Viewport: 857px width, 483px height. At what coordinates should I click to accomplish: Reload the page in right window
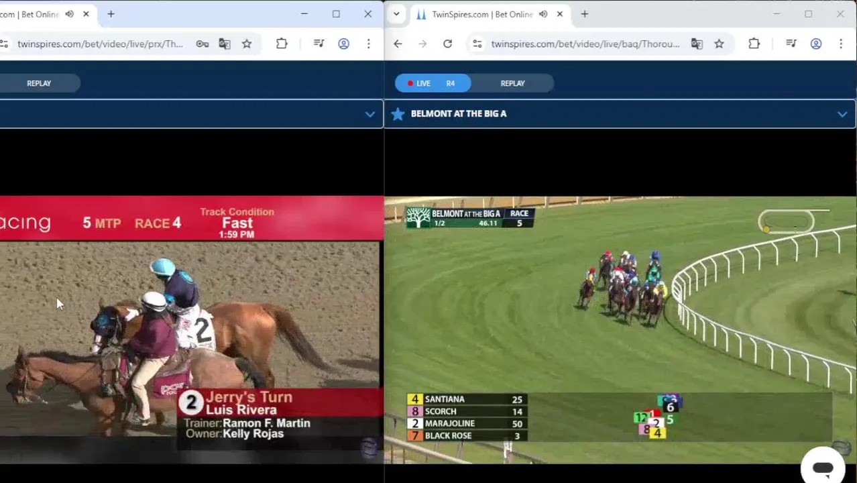[447, 44]
